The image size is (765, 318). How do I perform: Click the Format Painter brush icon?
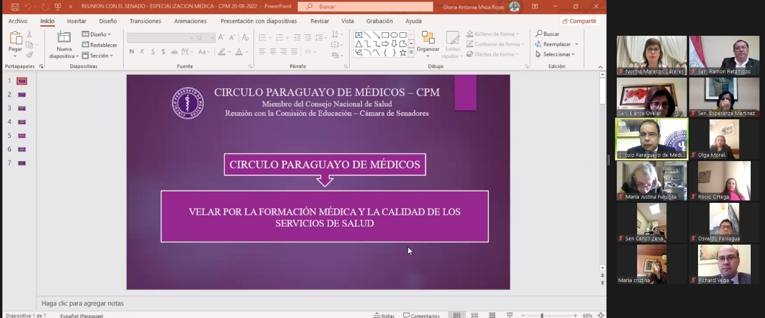[x=29, y=55]
